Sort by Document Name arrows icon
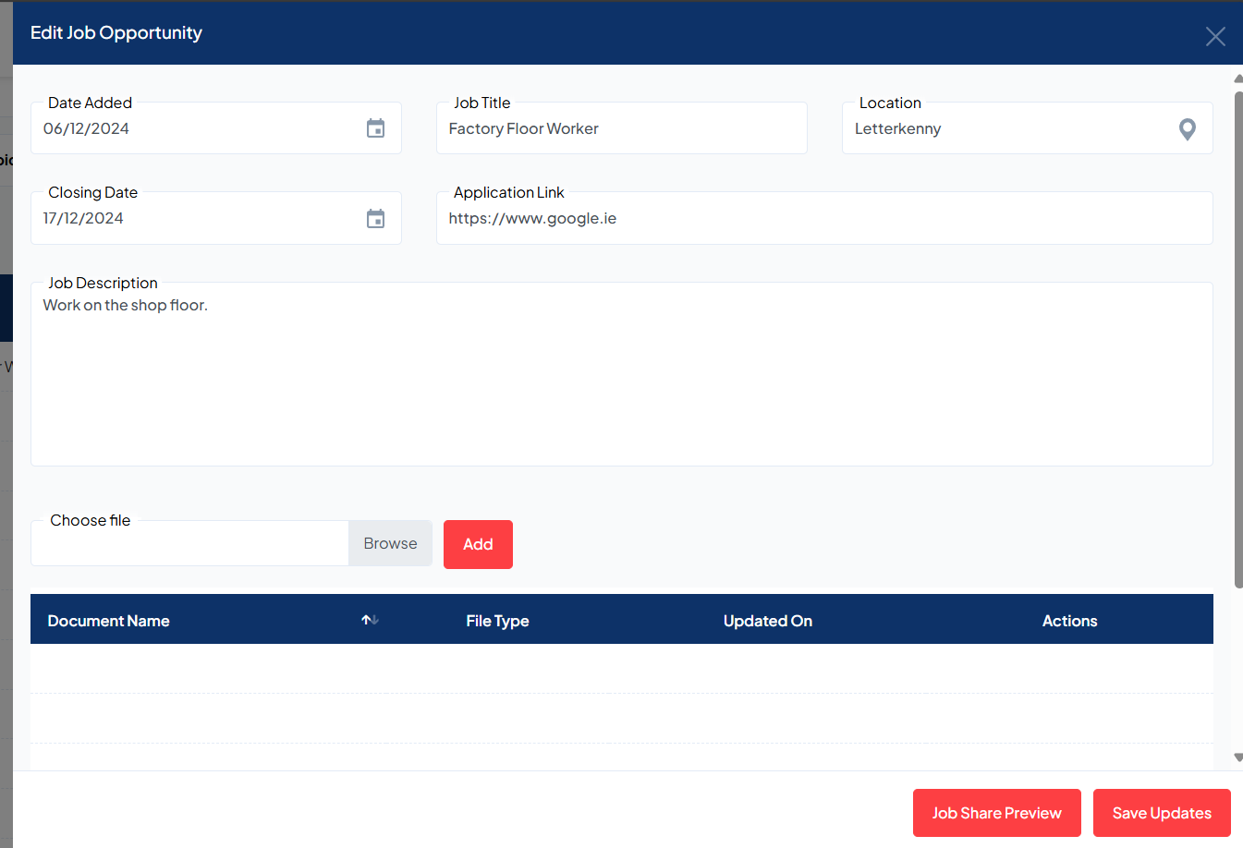Image resolution: width=1243 pixels, height=848 pixels. pyautogui.click(x=370, y=620)
